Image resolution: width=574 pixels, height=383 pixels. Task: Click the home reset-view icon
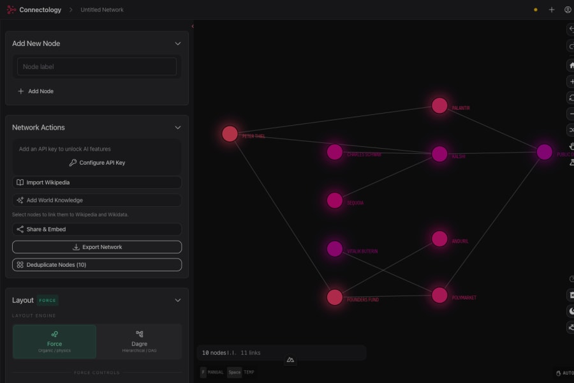[x=571, y=66]
